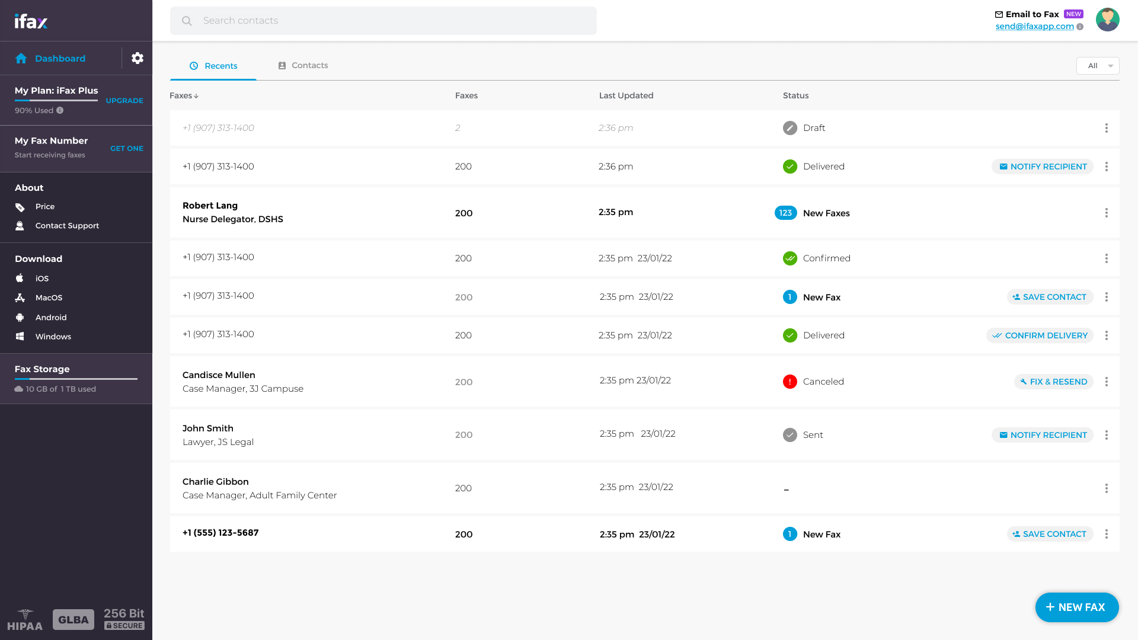Open the three-dot menu on the Draft row
The width and height of the screenshot is (1138, 640).
pos(1107,128)
